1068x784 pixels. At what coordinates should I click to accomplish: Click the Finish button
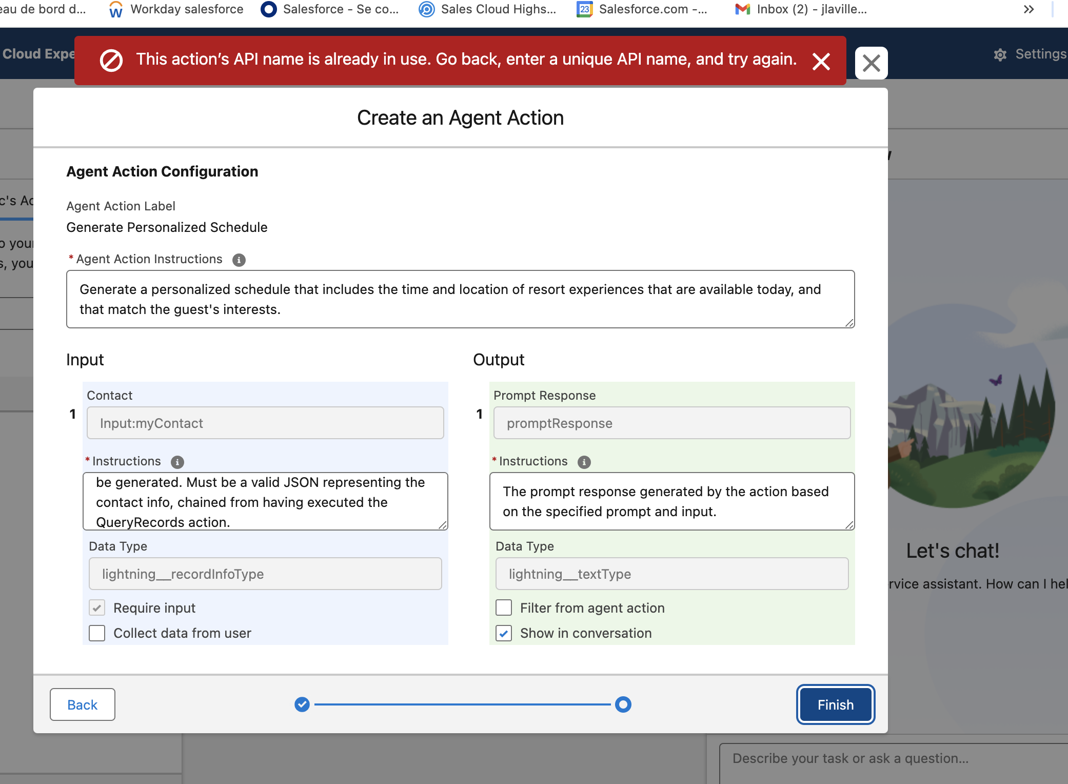(835, 704)
